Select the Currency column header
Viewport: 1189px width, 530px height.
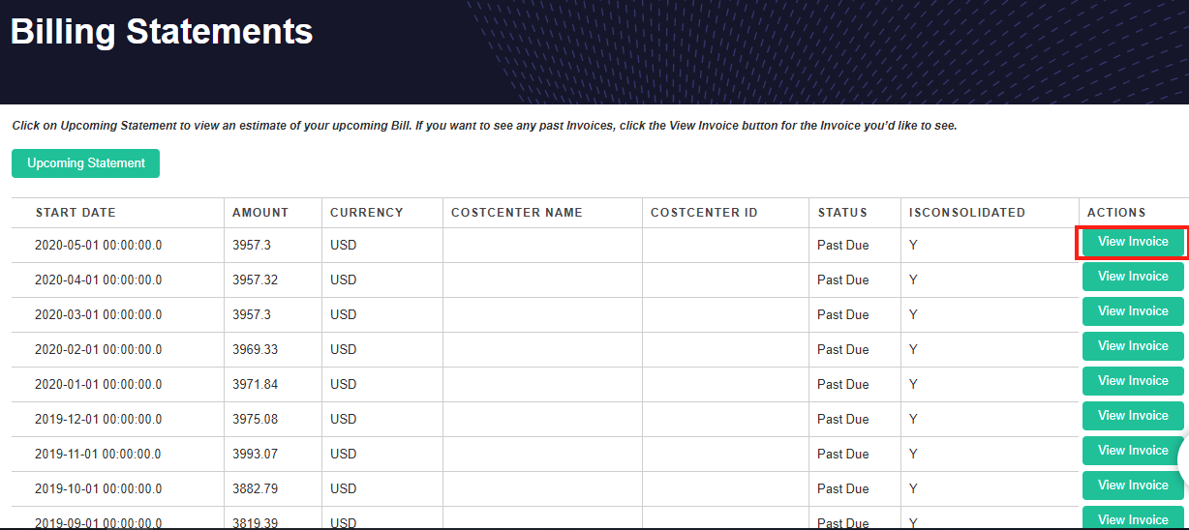[366, 213]
